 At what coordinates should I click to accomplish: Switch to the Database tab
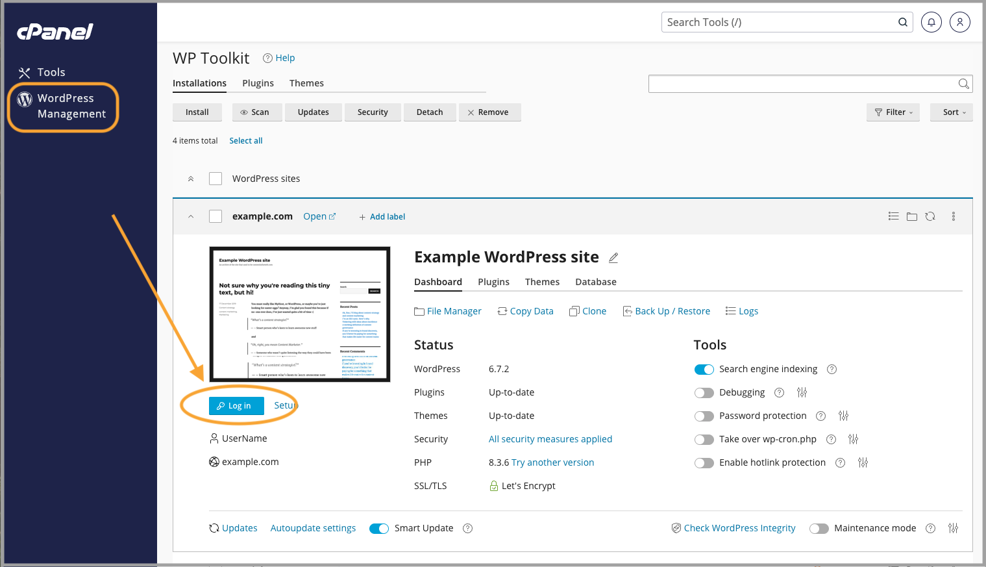pos(595,282)
